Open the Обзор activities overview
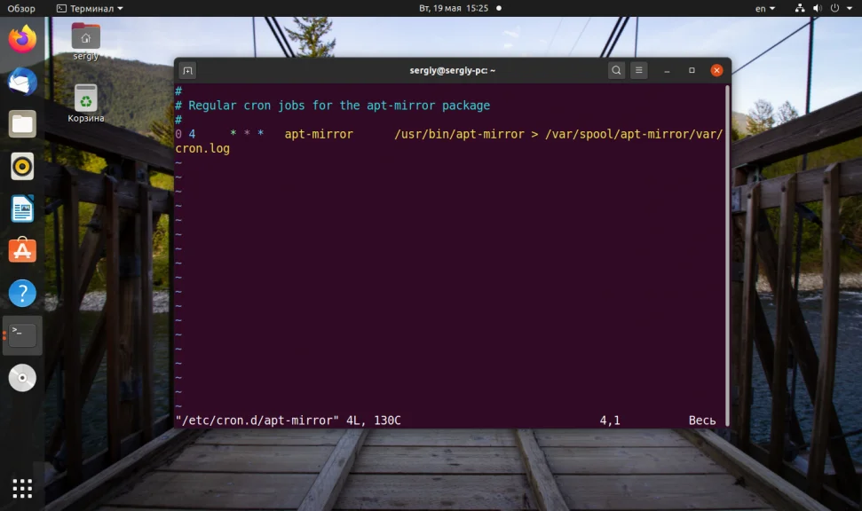The width and height of the screenshot is (862, 511). coord(21,8)
